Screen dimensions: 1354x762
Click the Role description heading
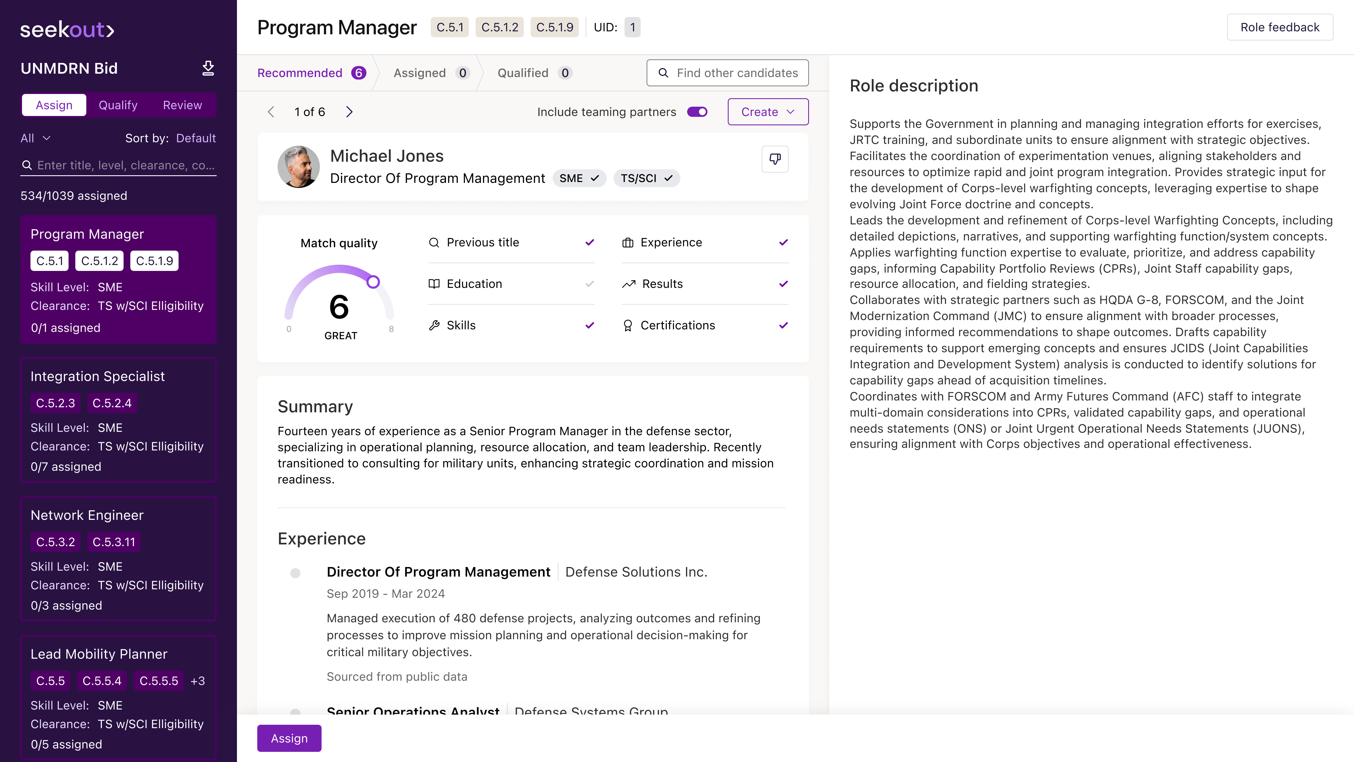coord(914,86)
